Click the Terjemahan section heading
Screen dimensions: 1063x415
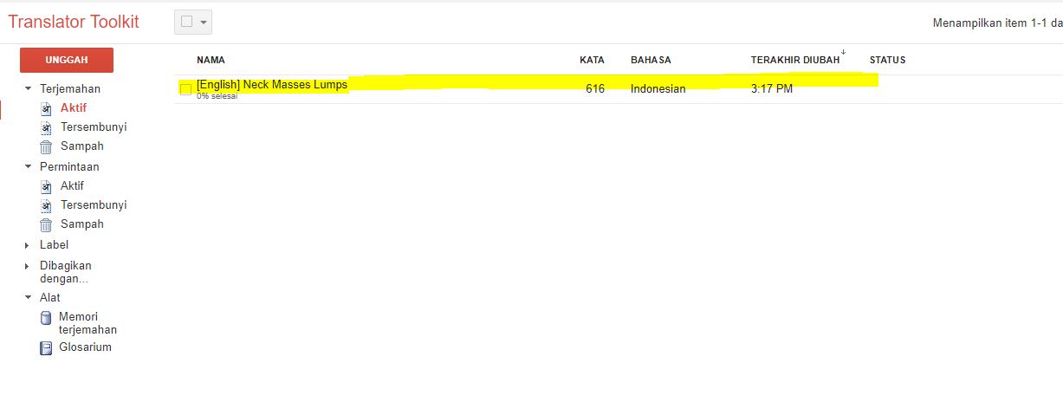70,88
